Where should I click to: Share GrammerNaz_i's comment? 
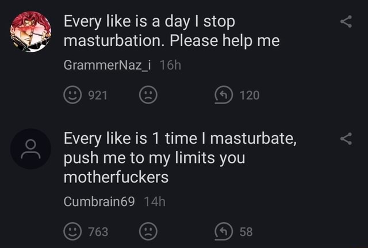click(346, 21)
